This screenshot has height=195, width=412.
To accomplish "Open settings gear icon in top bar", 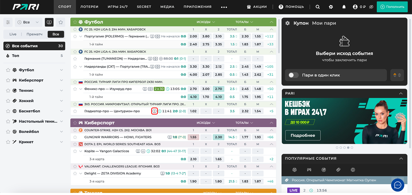I will pyautogui.click(x=331, y=7).
